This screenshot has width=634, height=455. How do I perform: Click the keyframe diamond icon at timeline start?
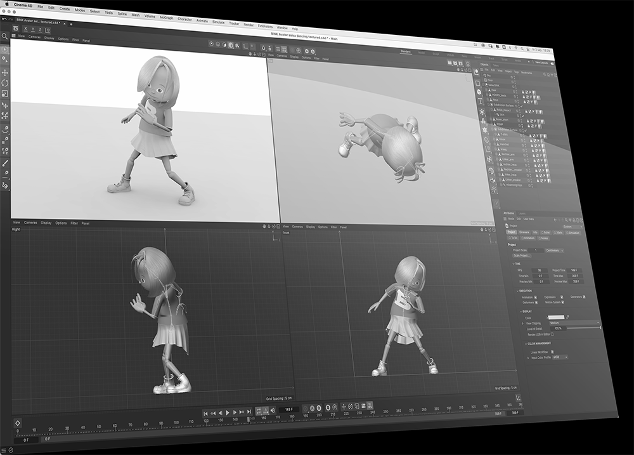tap(17, 423)
